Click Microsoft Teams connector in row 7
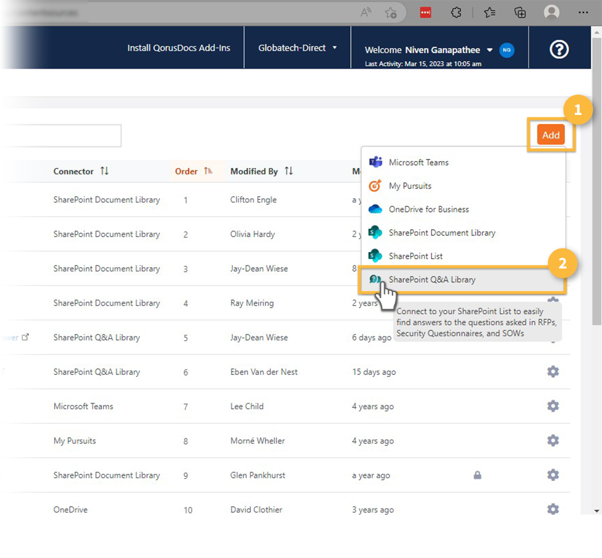 pos(83,406)
